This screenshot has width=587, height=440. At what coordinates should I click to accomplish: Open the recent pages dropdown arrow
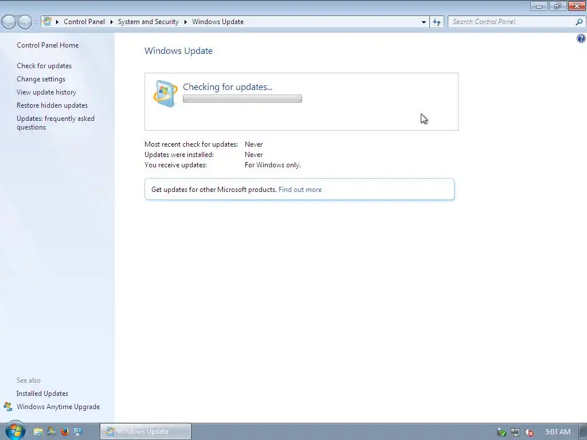pos(36,22)
